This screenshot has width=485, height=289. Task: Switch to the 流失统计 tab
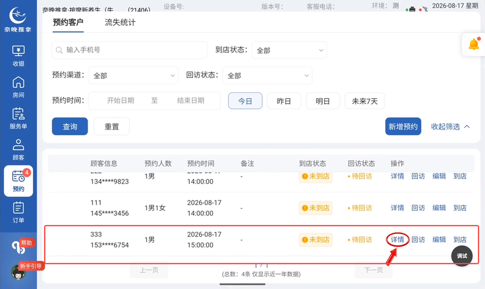(120, 22)
